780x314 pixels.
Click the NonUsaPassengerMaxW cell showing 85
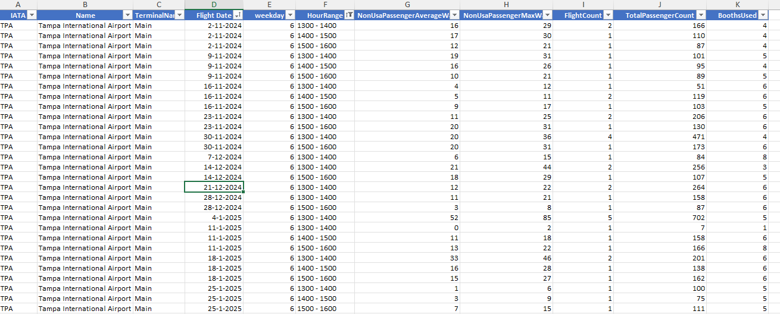tap(506, 218)
